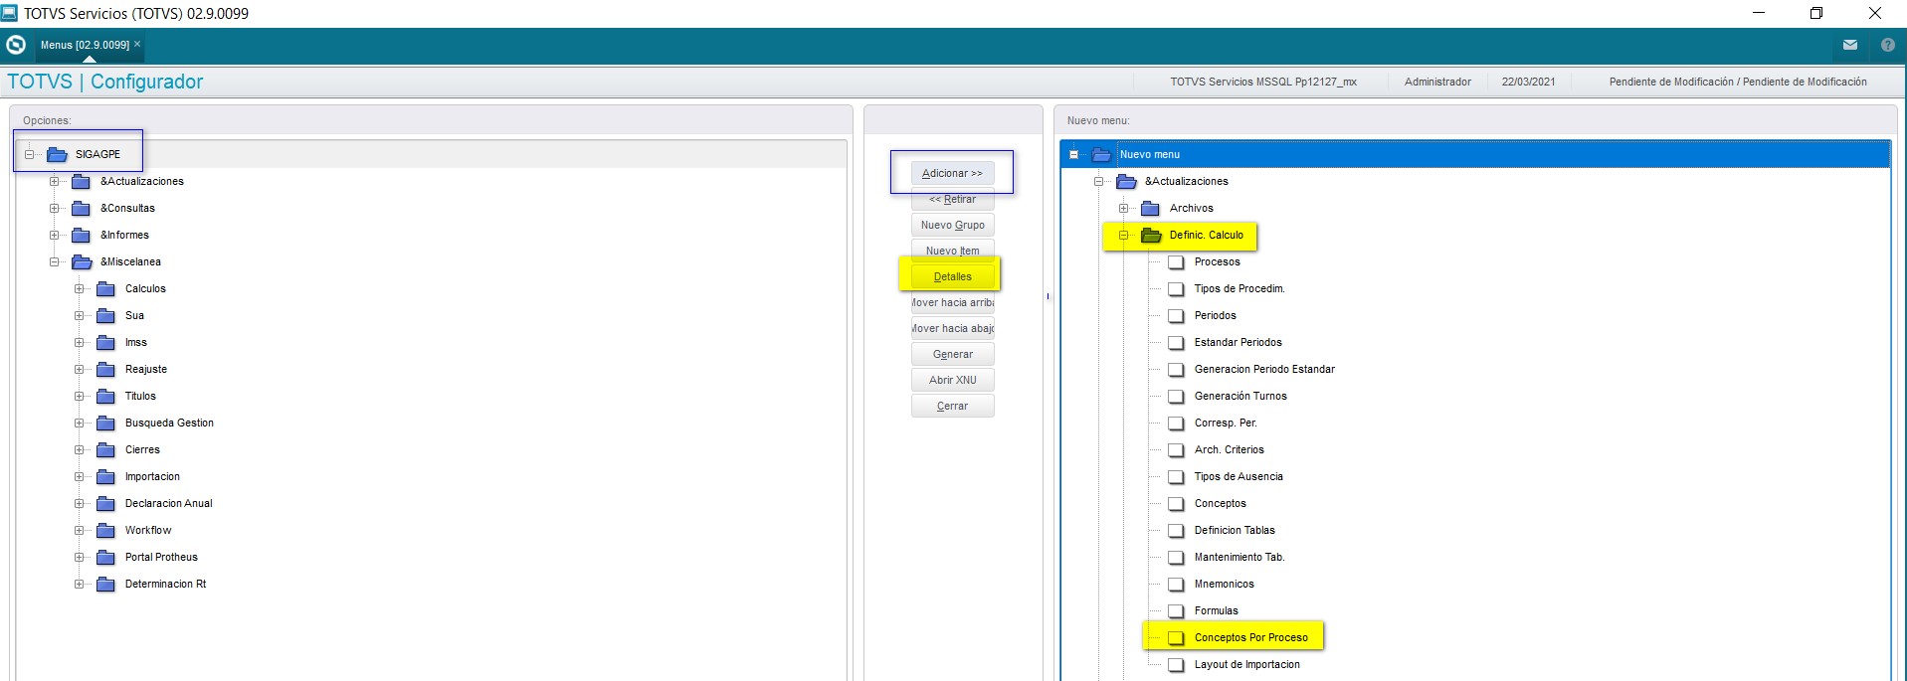
Task: Select the Definic. Calculo open folder icon
Action: click(1151, 236)
